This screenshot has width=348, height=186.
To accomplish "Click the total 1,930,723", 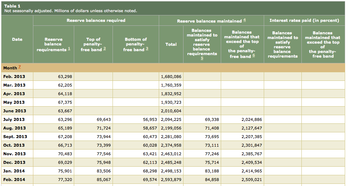I will [x=171, y=103].
